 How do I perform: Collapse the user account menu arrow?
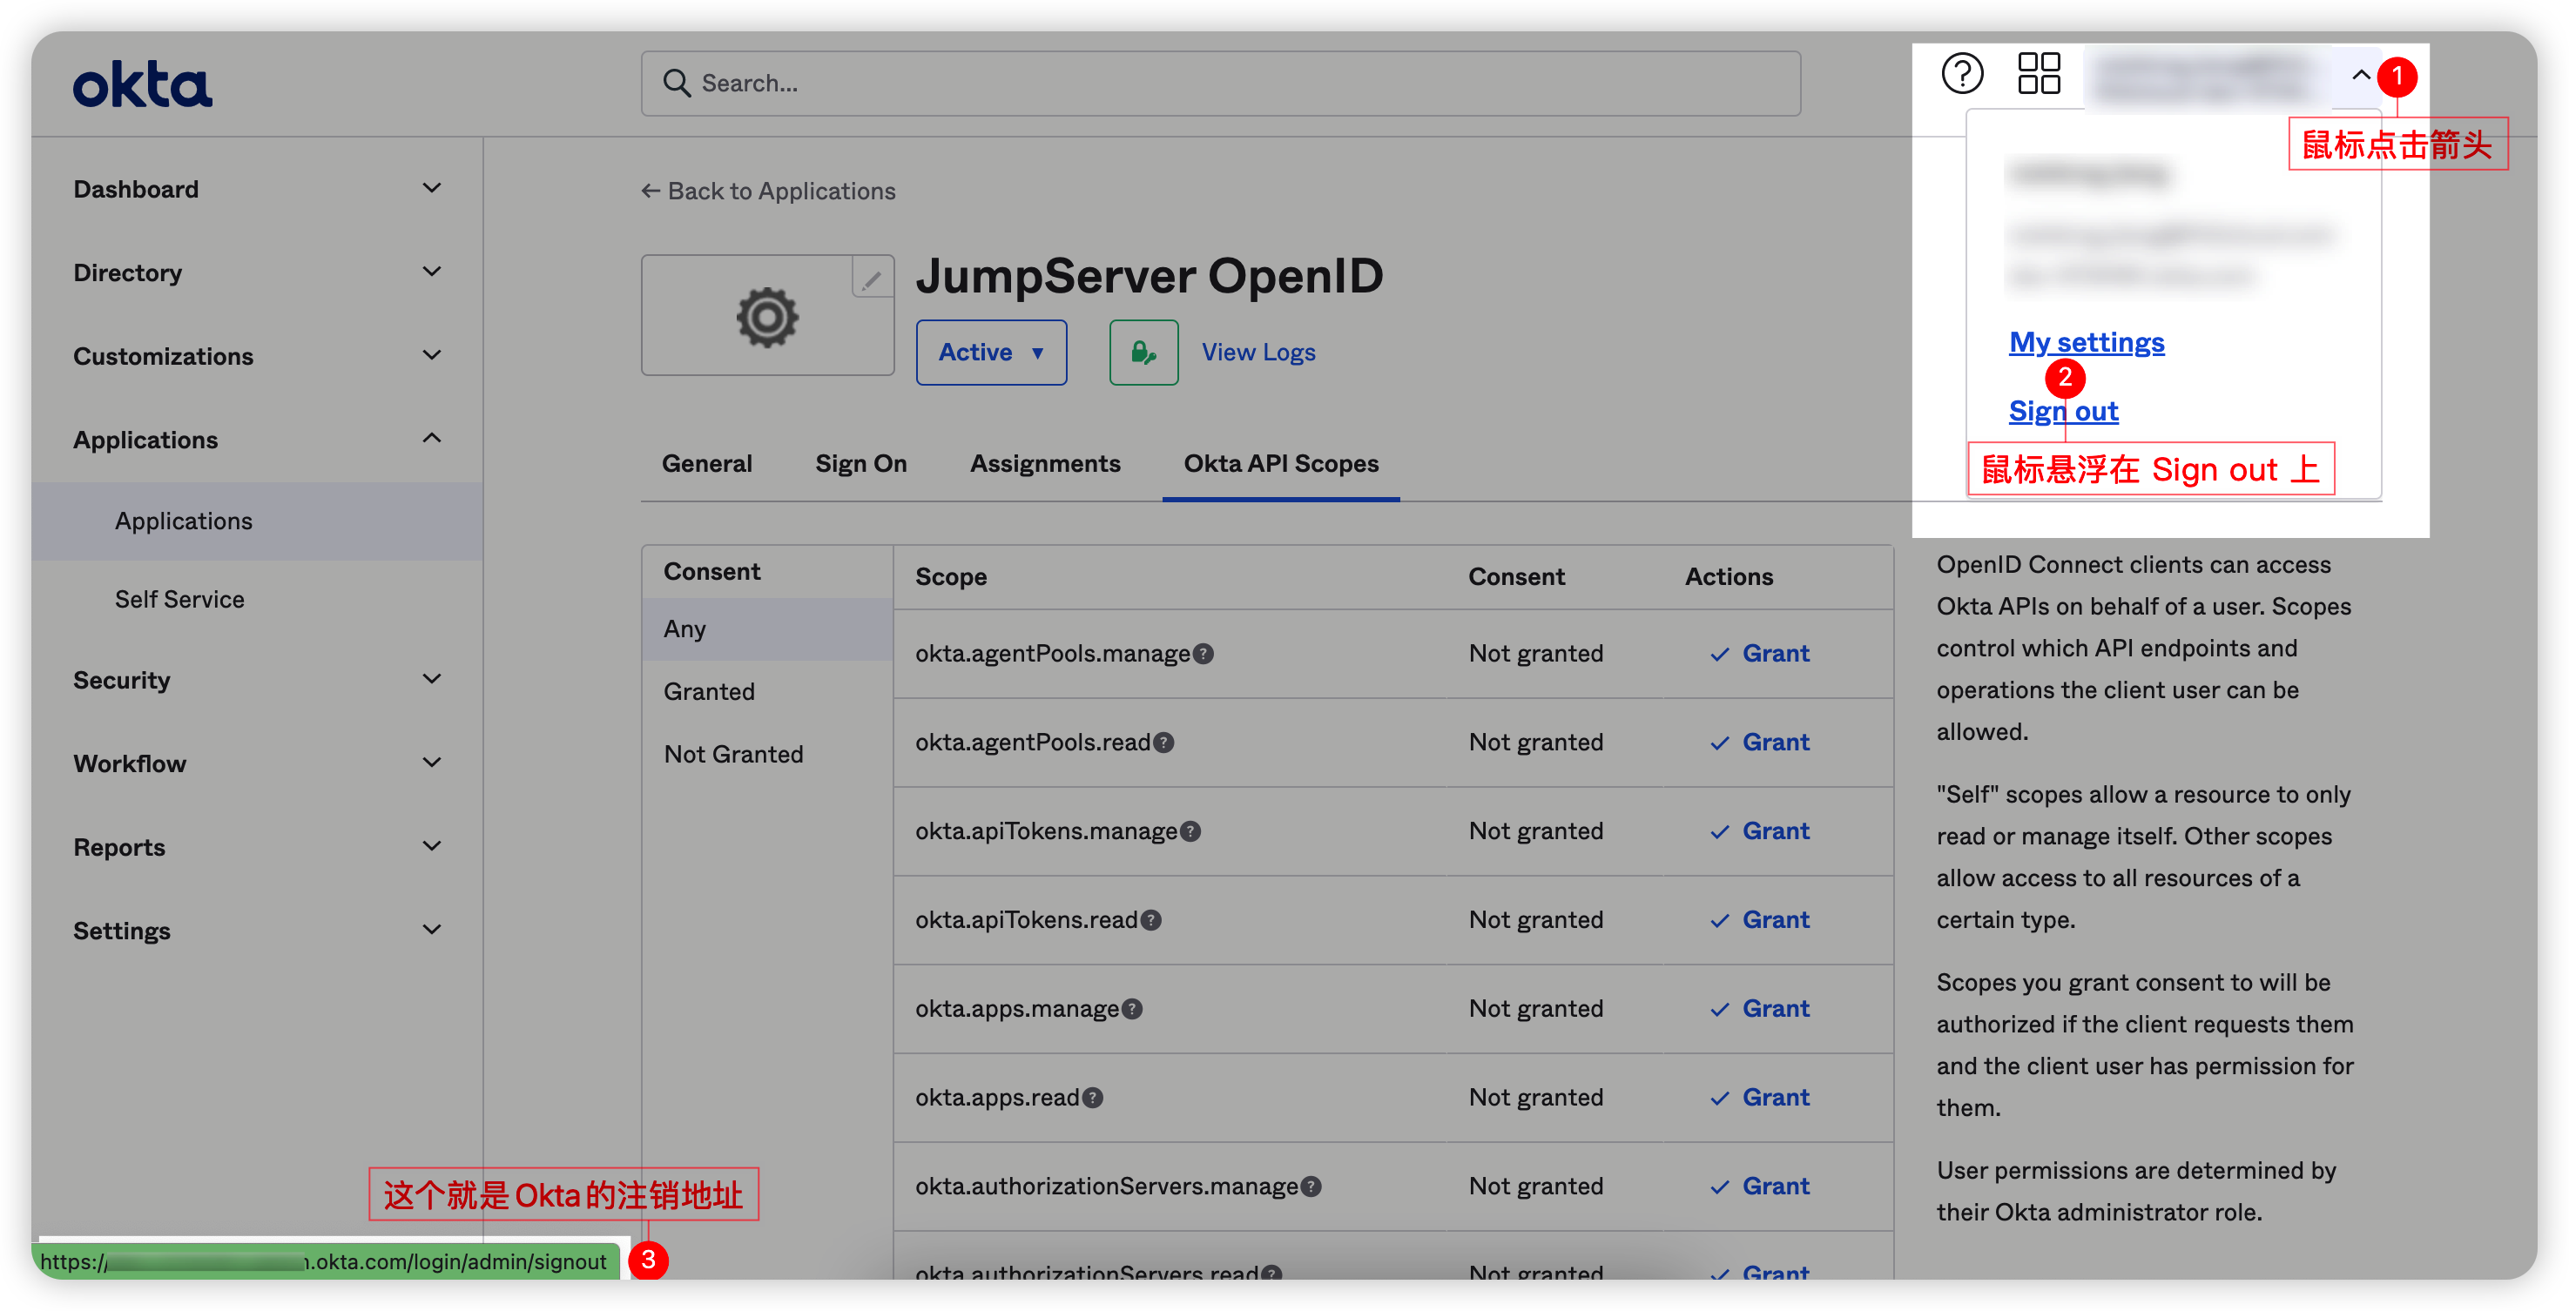coord(2361,76)
